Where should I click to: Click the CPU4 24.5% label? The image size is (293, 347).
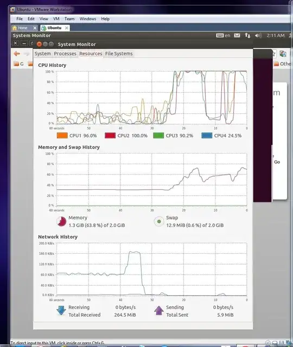228,136
